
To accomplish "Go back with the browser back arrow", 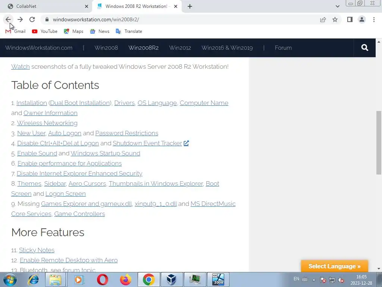I will [8, 19].
